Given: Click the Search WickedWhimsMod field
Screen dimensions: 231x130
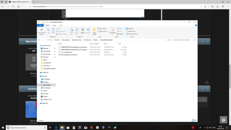Looking at the screenshot, I should point(184,40).
